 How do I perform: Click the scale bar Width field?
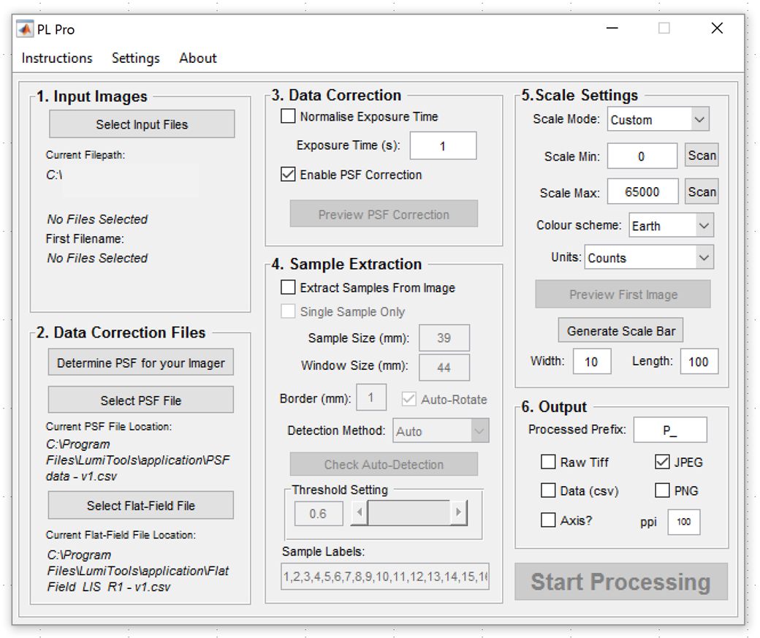coord(592,361)
